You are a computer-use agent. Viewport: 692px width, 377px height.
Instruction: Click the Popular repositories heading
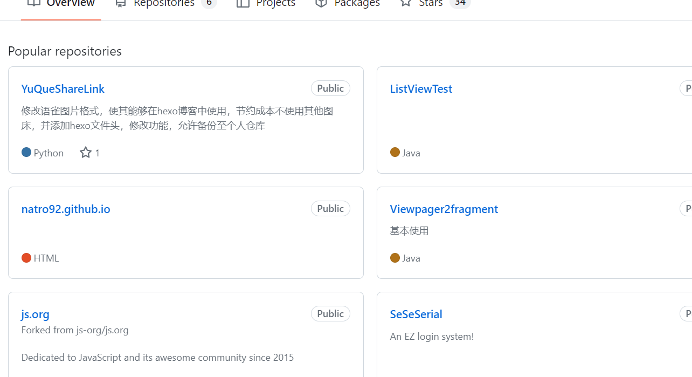65,51
